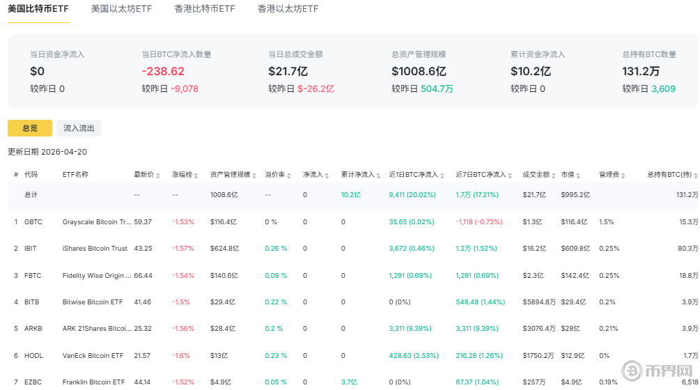The image size is (700, 390).
Task: Click the 当日BTC净流入数量 value -238.62
Action: (163, 72)
